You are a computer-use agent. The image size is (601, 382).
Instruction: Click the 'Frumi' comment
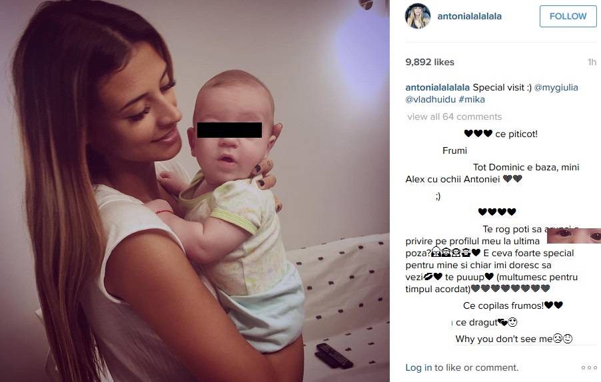(454, 150)
